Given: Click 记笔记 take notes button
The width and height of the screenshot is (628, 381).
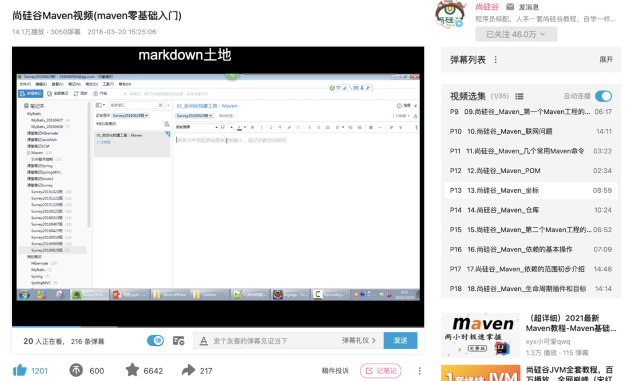Looking at the screenshot, I should pos(380,371).
